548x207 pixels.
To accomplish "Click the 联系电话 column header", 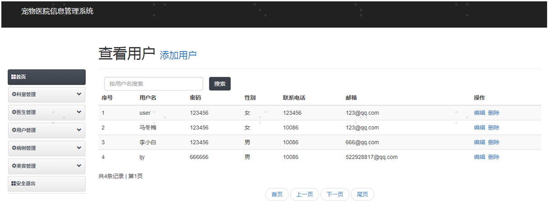I will 294,98.
